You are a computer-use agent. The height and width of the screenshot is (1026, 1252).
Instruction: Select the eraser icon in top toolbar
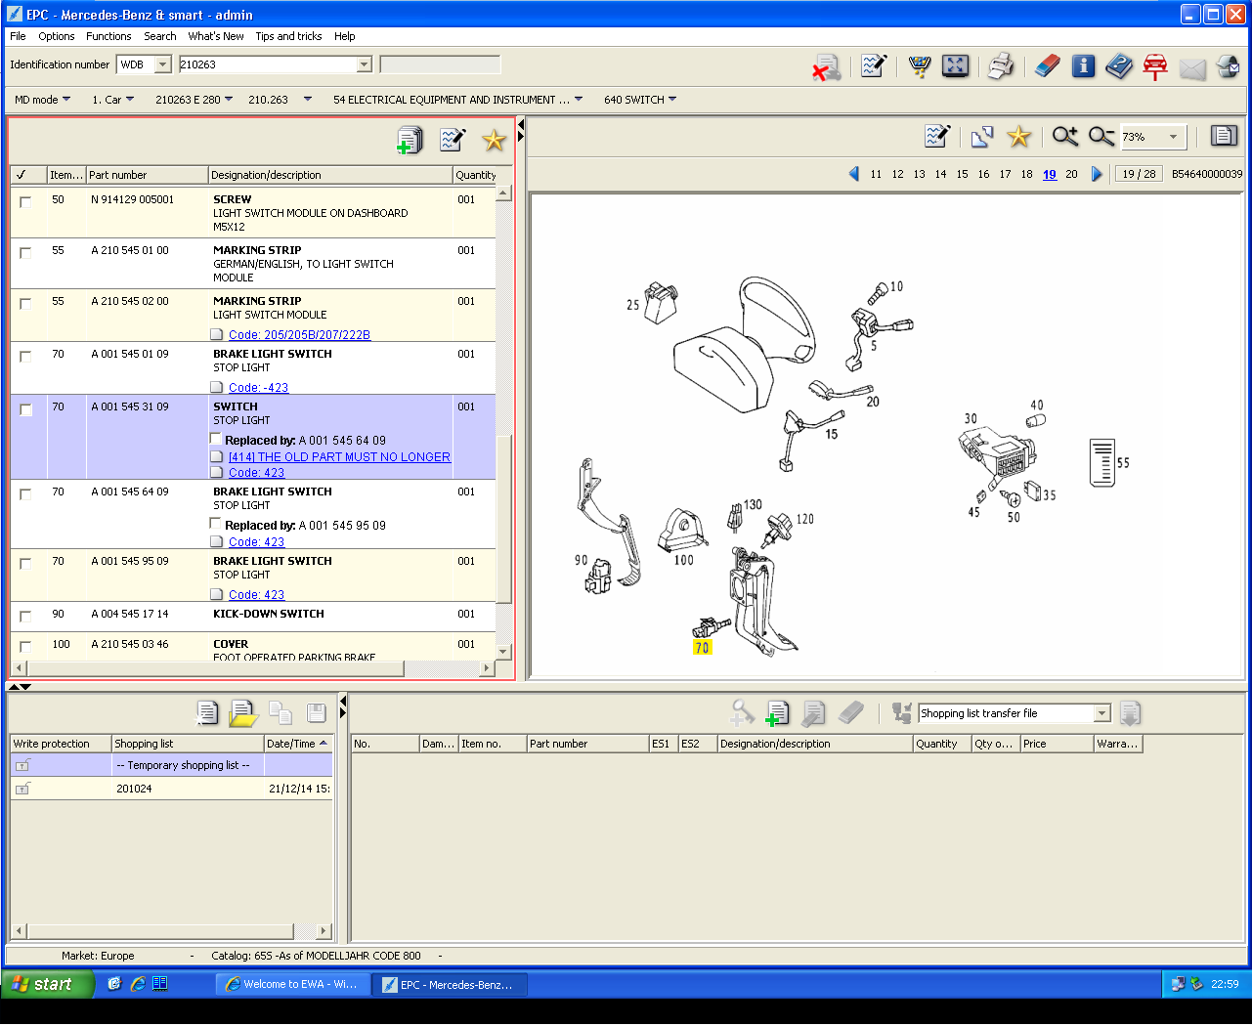pos(1047,66)
